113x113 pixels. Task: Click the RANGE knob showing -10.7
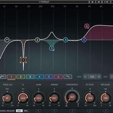[54, 98]
